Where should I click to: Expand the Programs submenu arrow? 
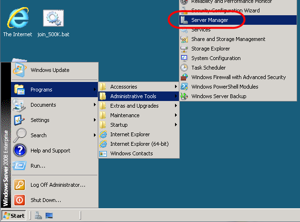(94, 90)
